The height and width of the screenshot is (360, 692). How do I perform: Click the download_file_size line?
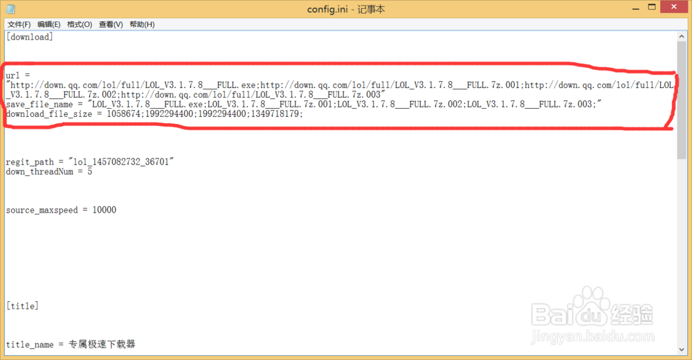click(x=154, y=114)
